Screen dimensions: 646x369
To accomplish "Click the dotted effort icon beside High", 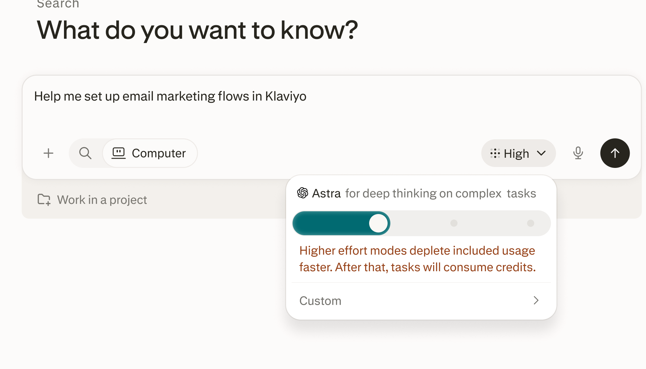I will click(495, 153).
